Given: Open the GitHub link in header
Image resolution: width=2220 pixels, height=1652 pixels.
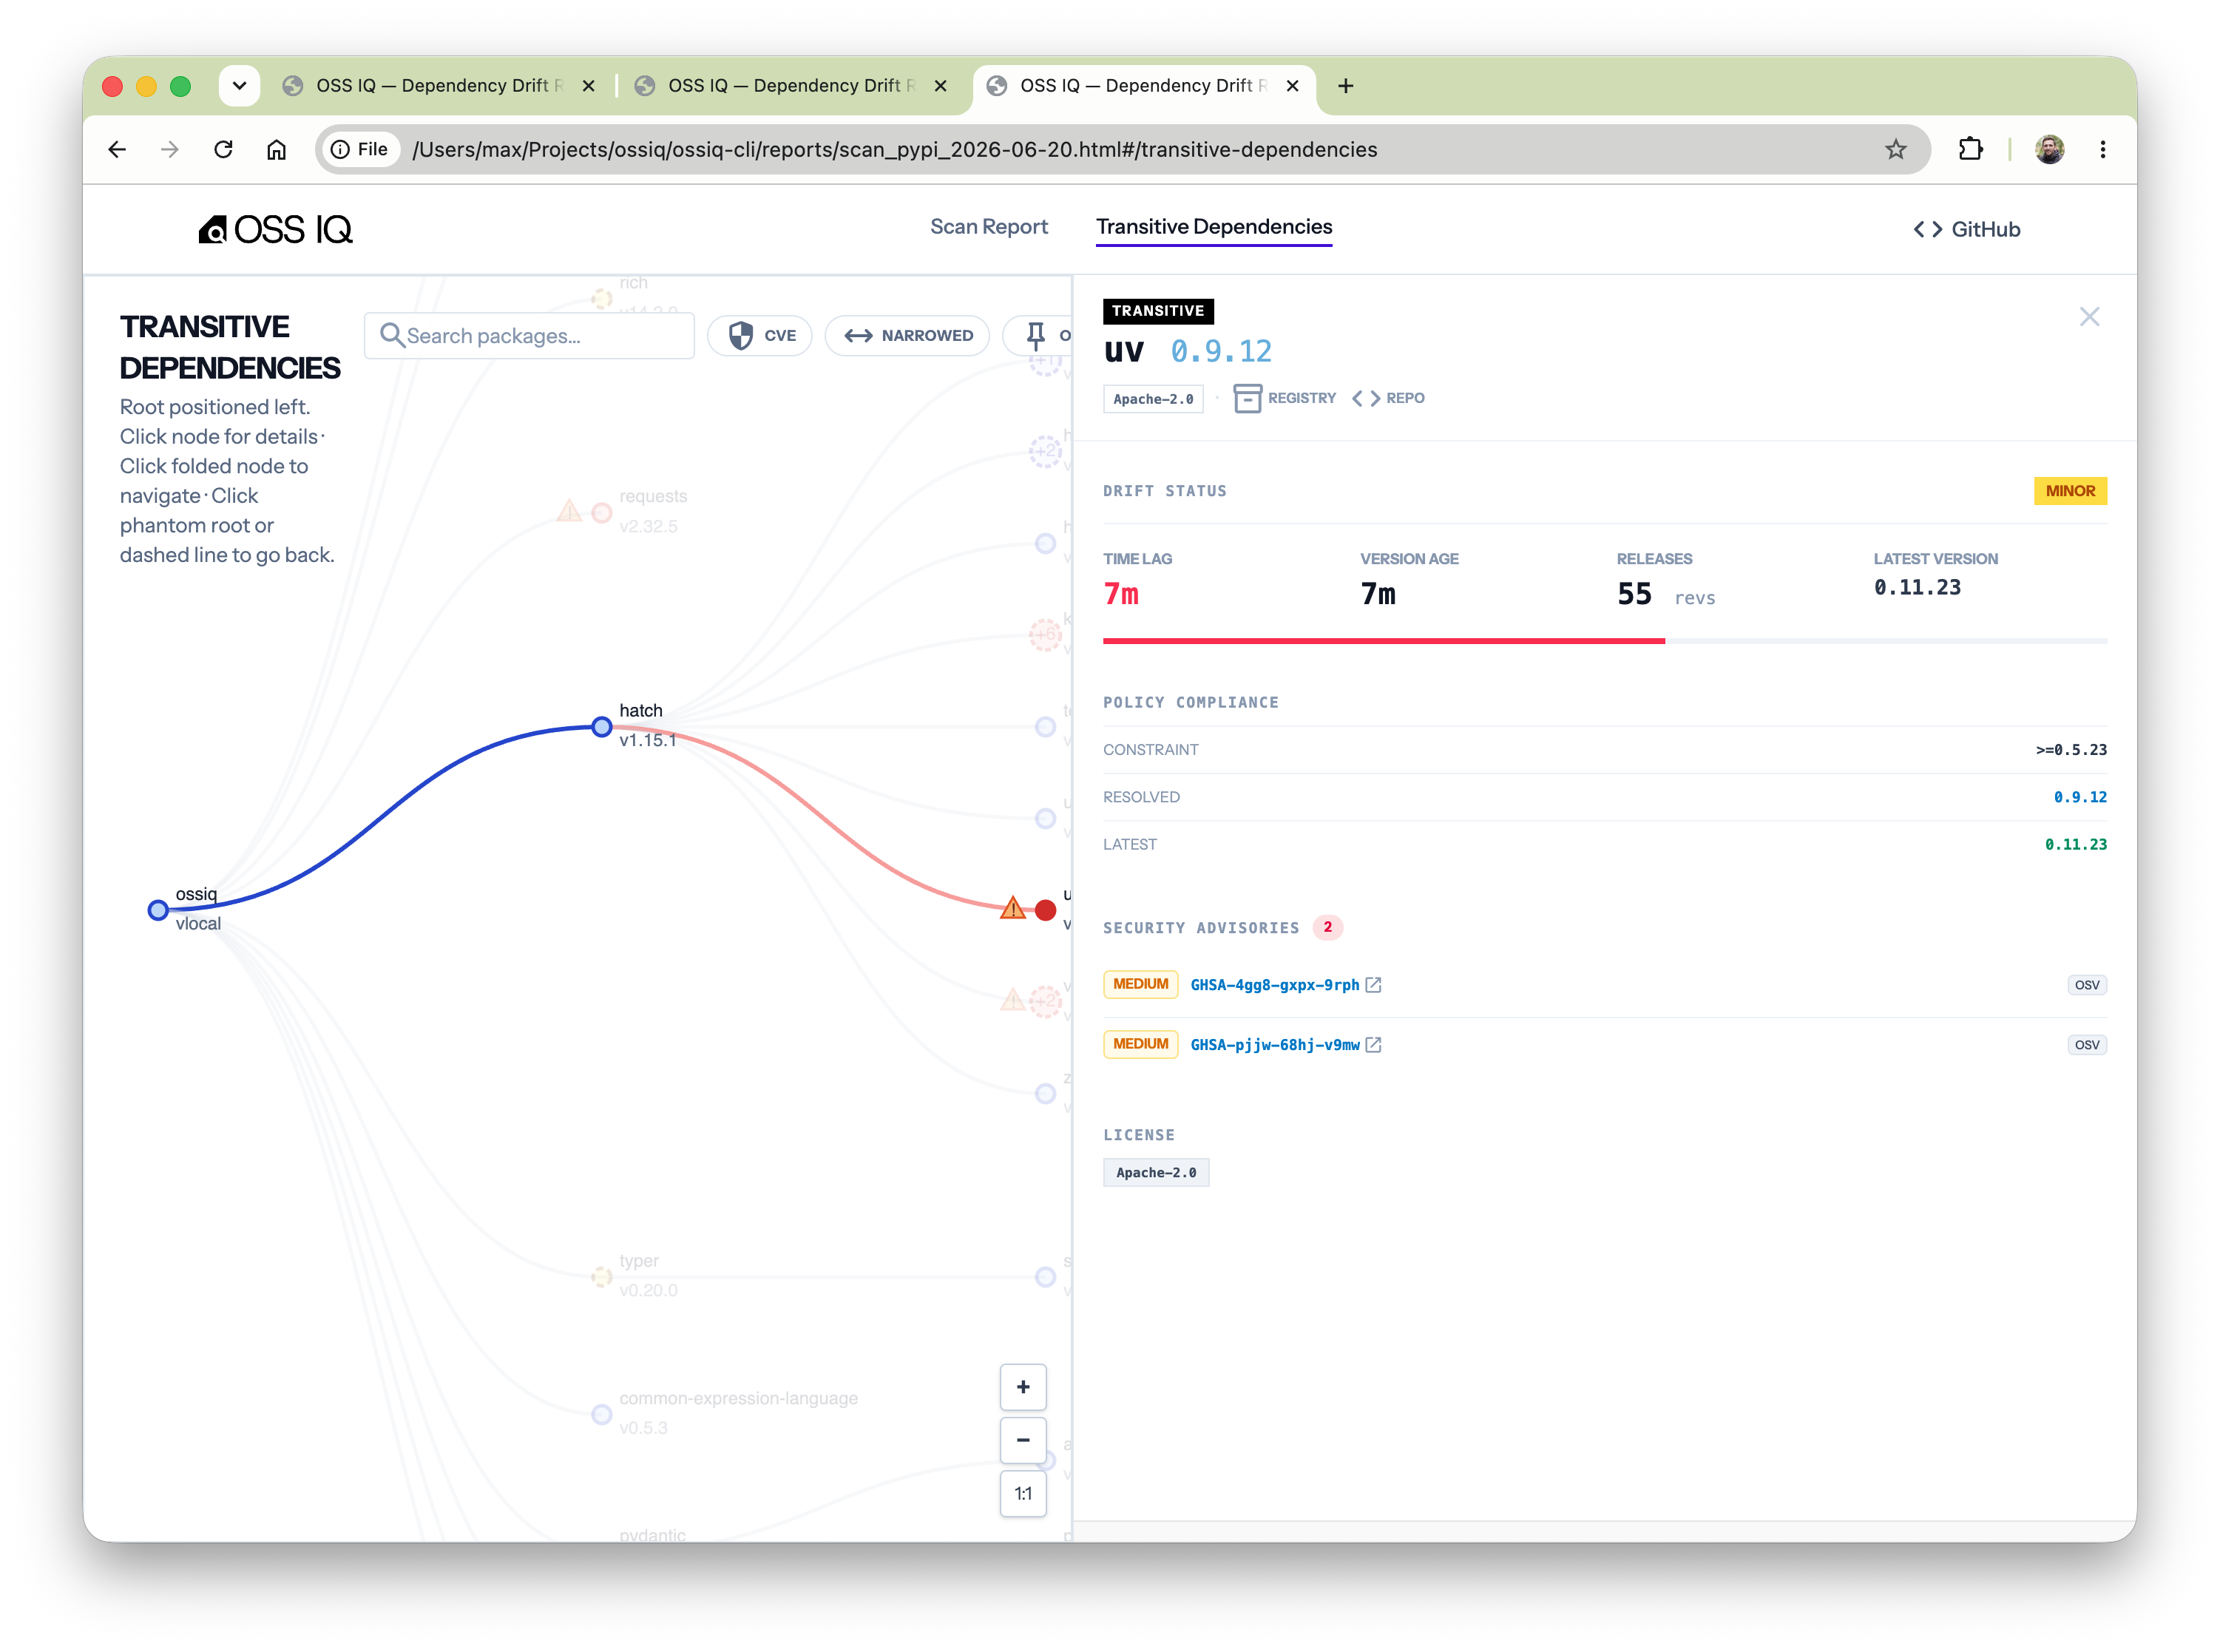Looking at the screenshot, I should [1966, 229].
